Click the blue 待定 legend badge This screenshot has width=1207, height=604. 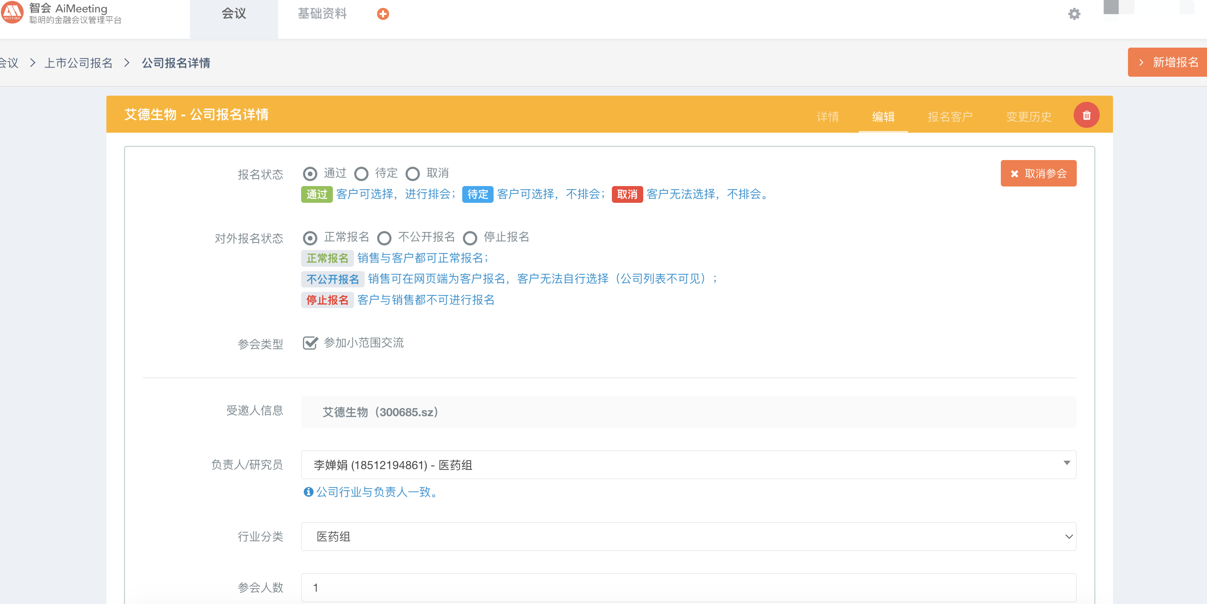coord(478,194)
